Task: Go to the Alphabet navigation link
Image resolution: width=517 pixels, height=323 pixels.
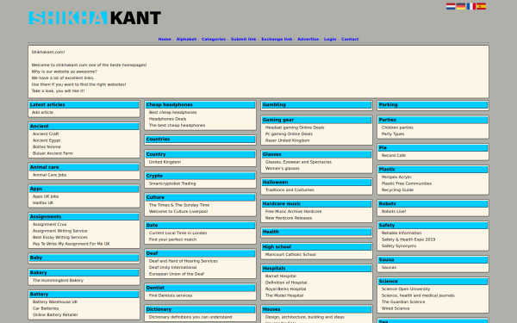Action: 186,39
